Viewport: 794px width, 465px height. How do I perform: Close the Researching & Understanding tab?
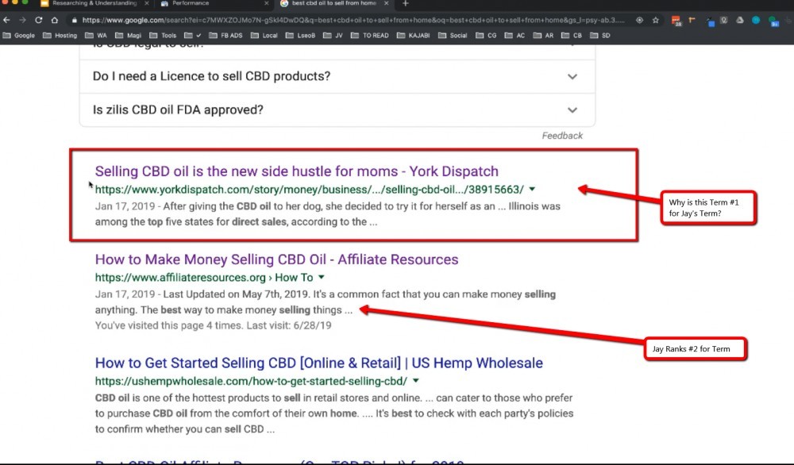(147, 3)
